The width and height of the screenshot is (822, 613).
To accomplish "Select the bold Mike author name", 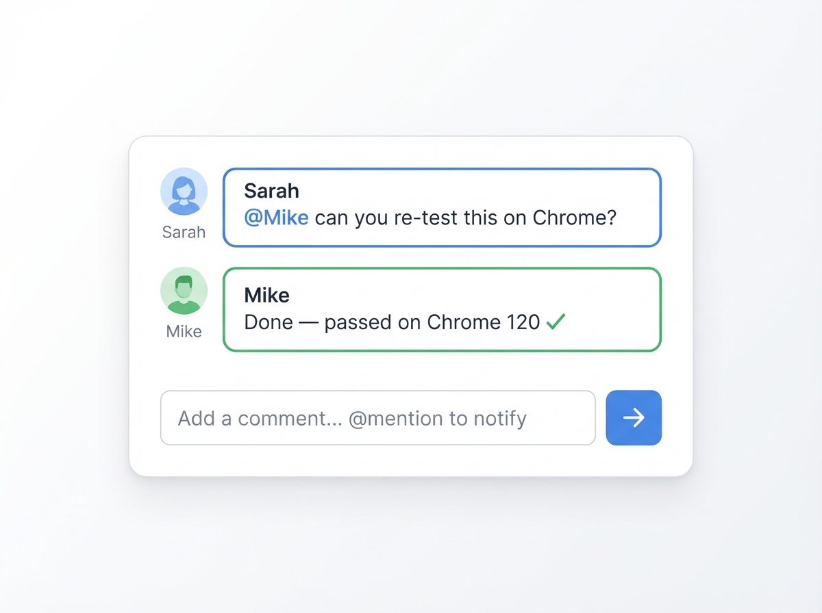I will (266, 296).
